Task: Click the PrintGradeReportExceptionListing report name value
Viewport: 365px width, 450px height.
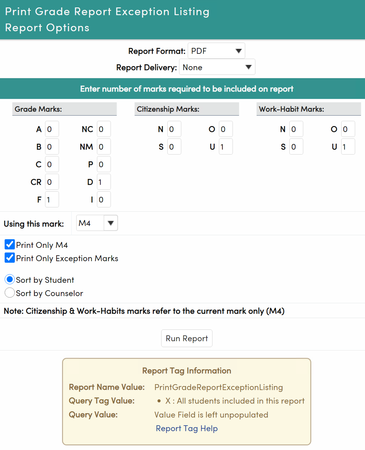Action: coord(219,387)
